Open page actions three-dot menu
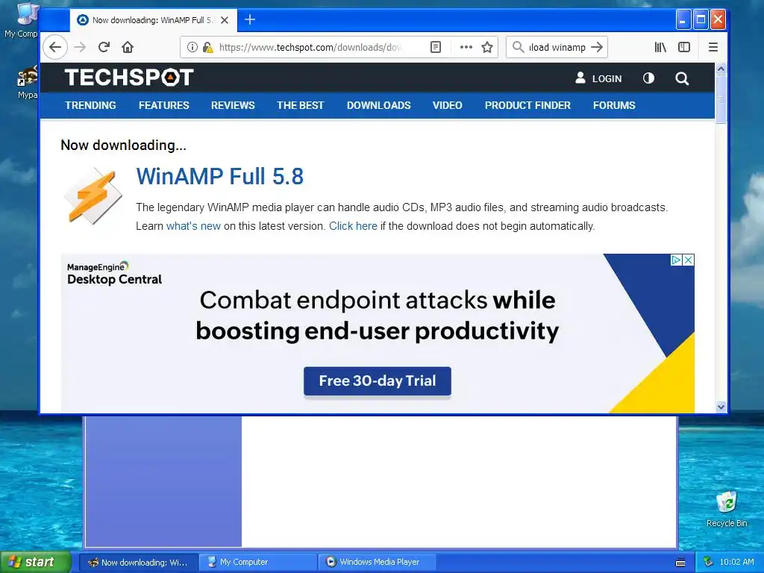This screenshot has height=573, width=764. 466,47
